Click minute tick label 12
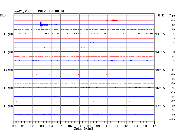176x133 pixels. point(126,126)
